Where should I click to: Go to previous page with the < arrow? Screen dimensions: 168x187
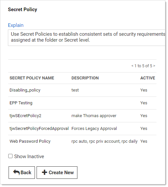(132, 66)
